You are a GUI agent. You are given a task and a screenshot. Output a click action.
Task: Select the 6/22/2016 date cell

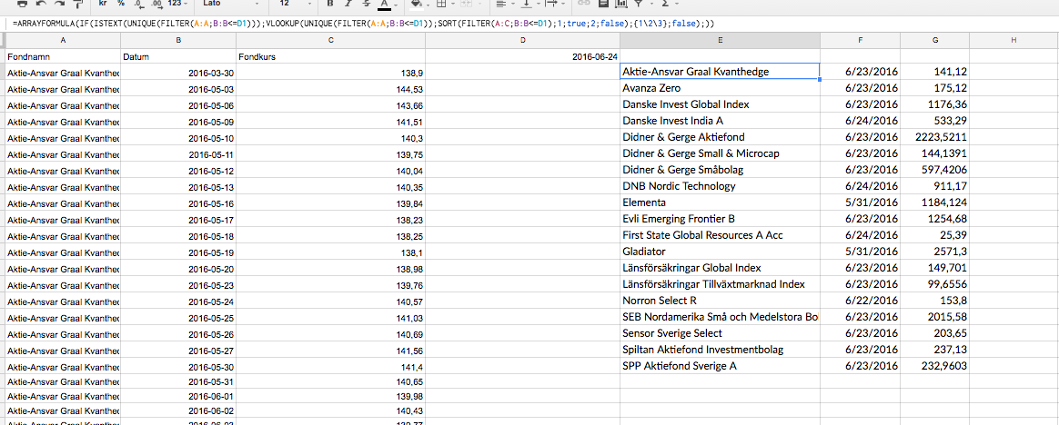861,301
